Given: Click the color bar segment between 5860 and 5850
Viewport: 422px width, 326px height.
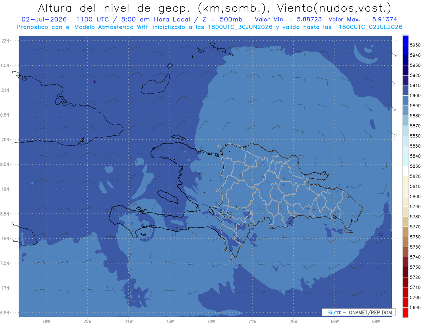Looking at the screenshot, I should point(405,141).
